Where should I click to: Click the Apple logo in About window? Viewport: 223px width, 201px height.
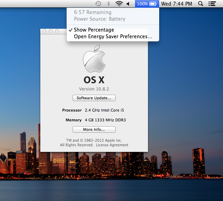click(x=94, y=59)
